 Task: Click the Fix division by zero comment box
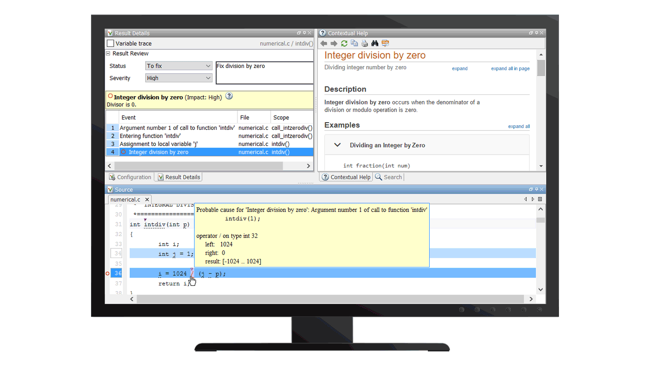tap(264, 73)
